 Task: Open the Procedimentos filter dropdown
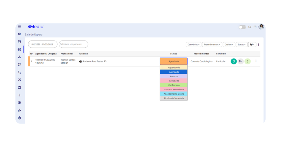(x=212, y=45)
